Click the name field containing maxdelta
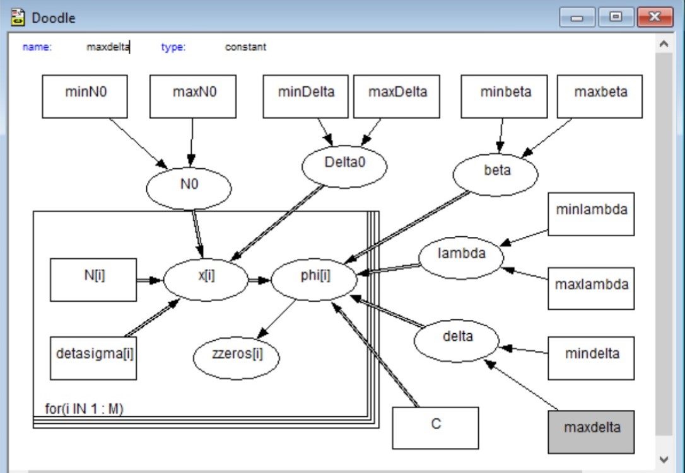685x473 pixels. [108, 47]
